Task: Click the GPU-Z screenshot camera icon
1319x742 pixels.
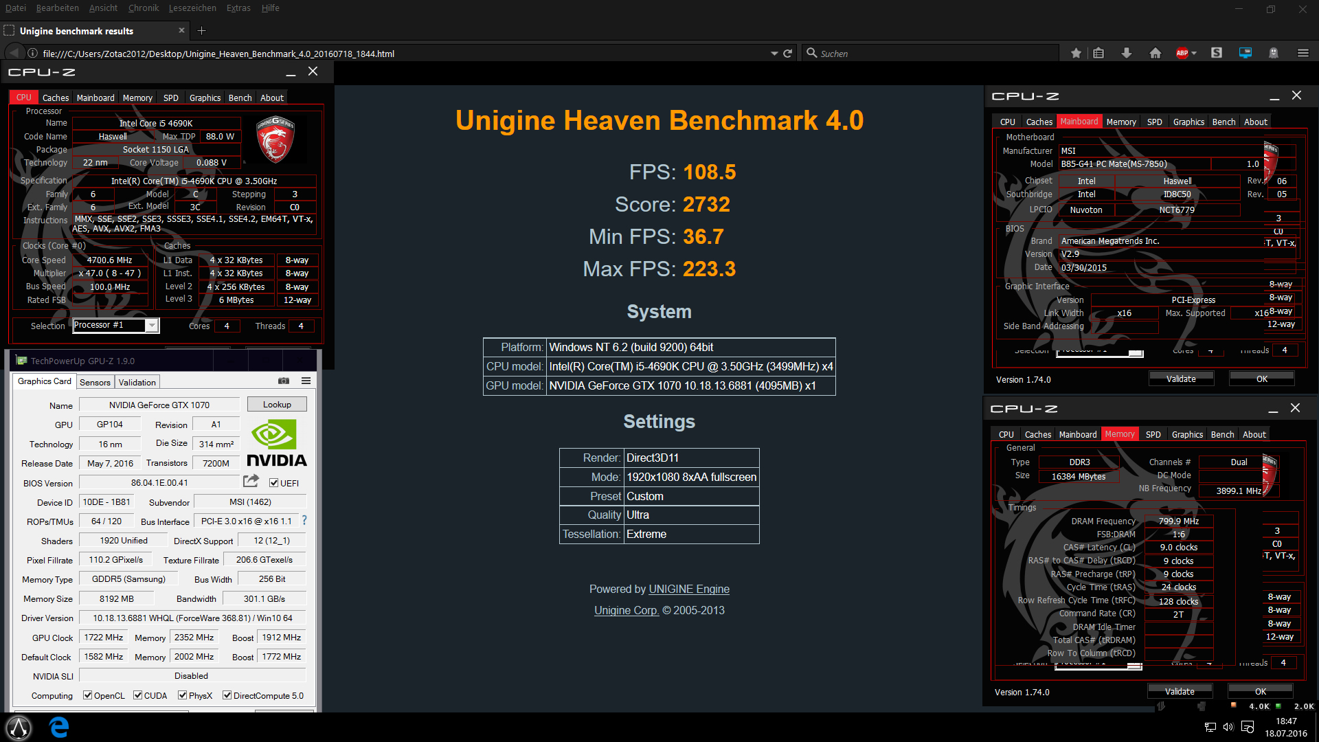Action: pyautogui.click(x=284, y=381)
